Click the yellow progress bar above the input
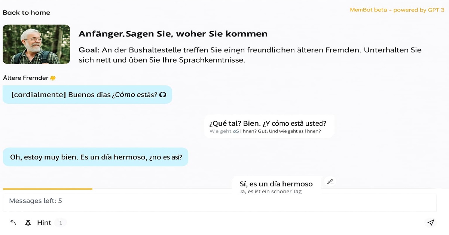Viewport: 449px width, 235px height. [47, 189]
